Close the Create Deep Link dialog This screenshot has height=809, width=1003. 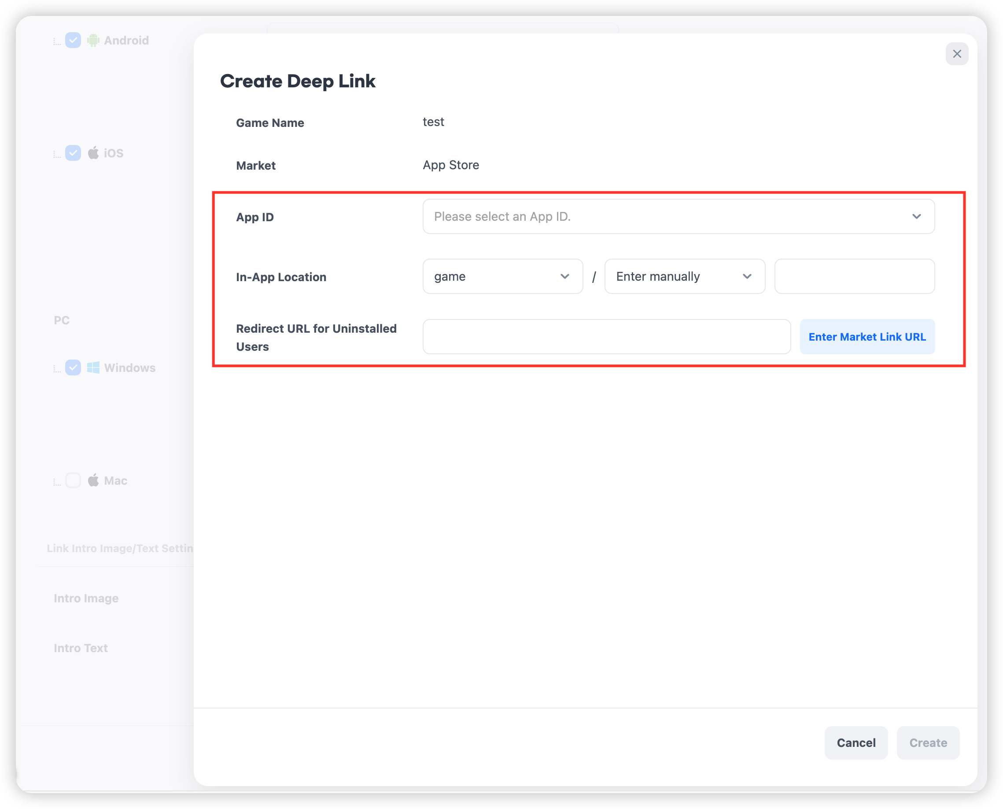[x=956, y=54]
